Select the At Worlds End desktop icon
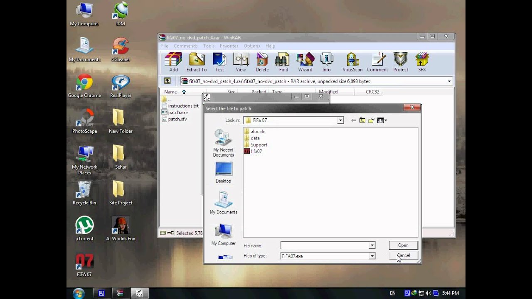Viewport: 532px width, 299px height. tap(121, 229)
